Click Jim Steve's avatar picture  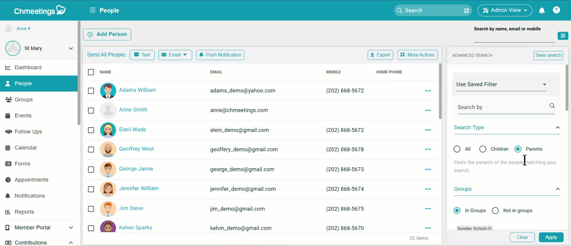pyautogui.click(x=108, y=209)
